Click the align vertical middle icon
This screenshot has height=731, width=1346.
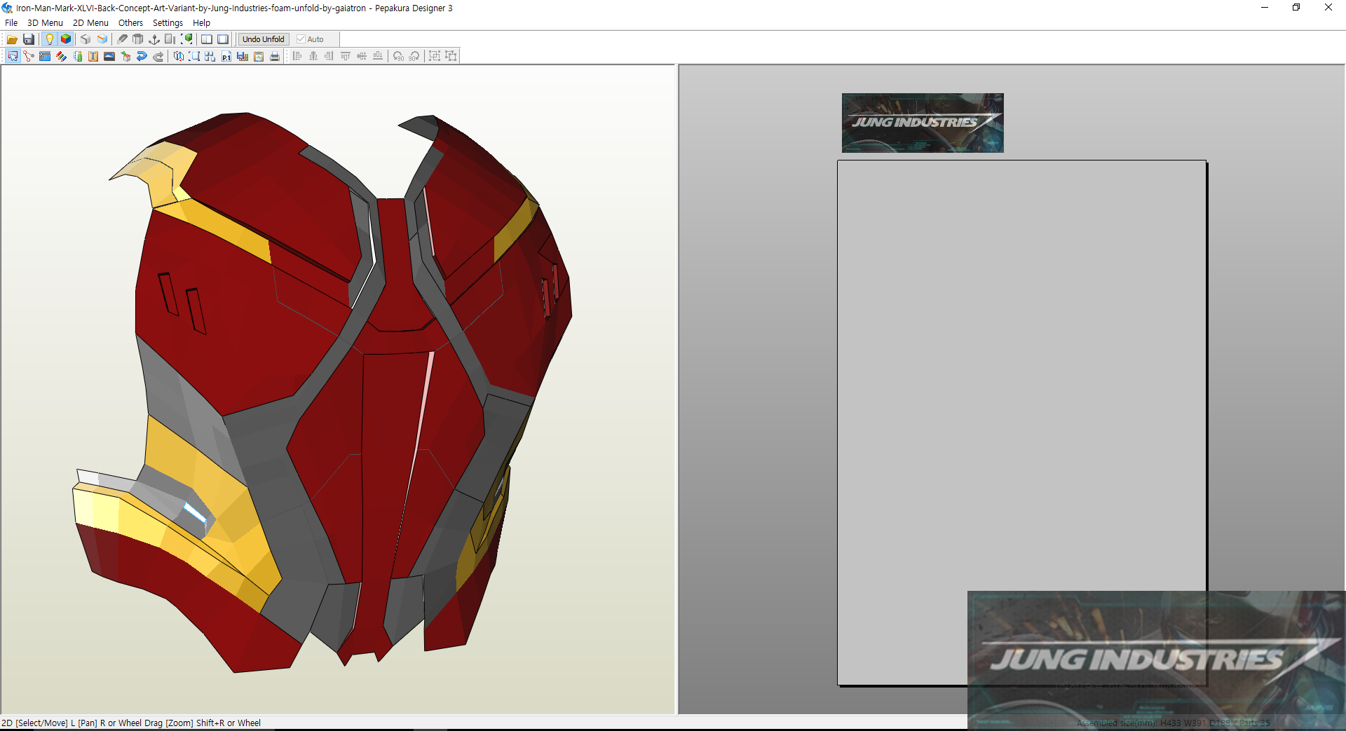point(362,56)
